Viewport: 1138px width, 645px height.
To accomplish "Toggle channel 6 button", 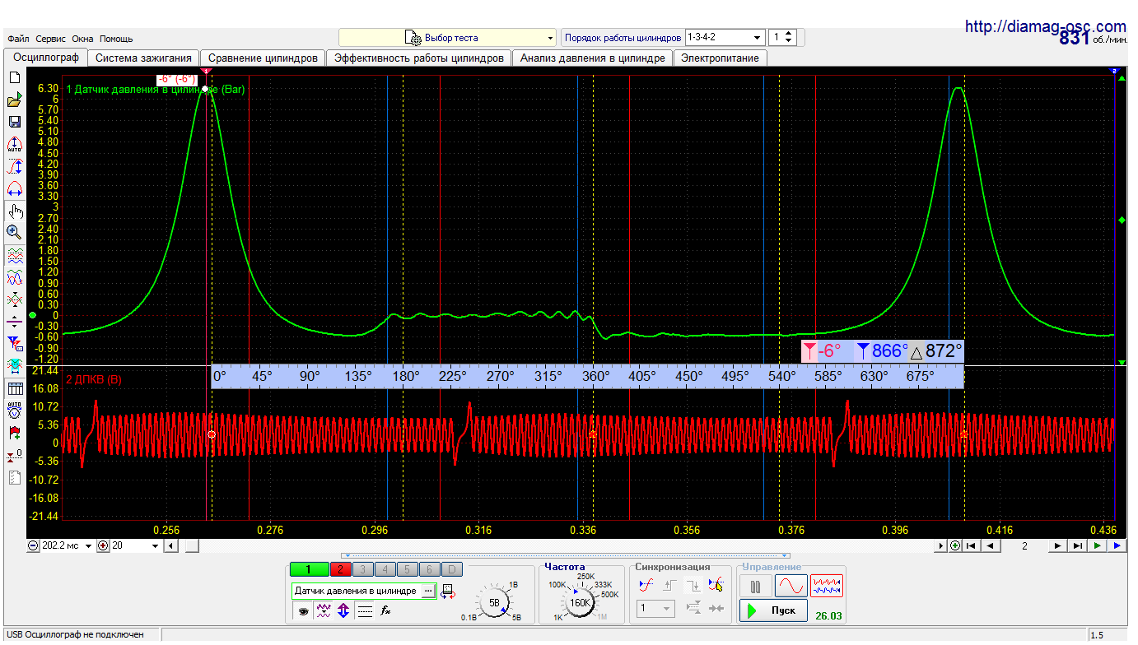I will [429, 569].
